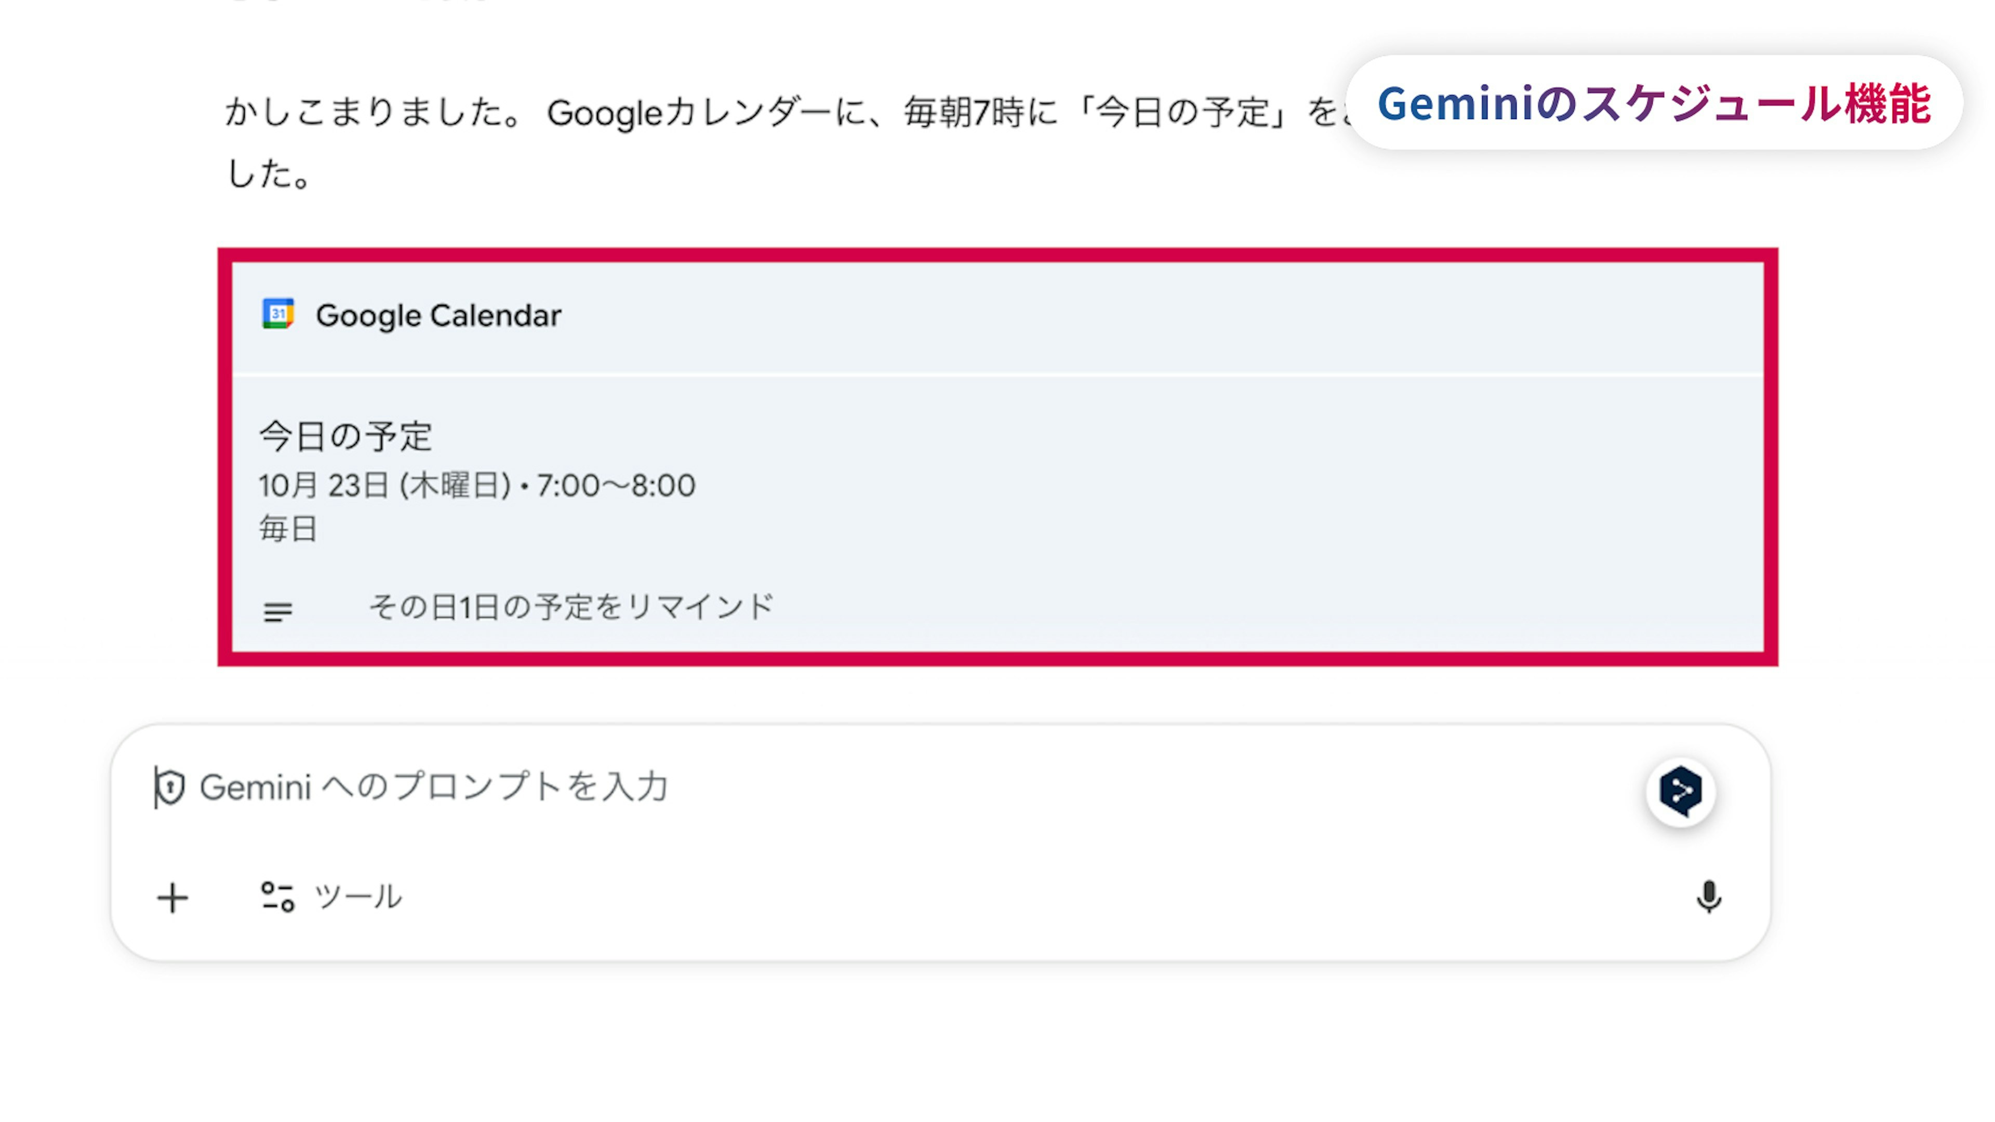1995x1122 pixels.
Task: Click the 毎日 recurrence label
Action: coord(288,529)
